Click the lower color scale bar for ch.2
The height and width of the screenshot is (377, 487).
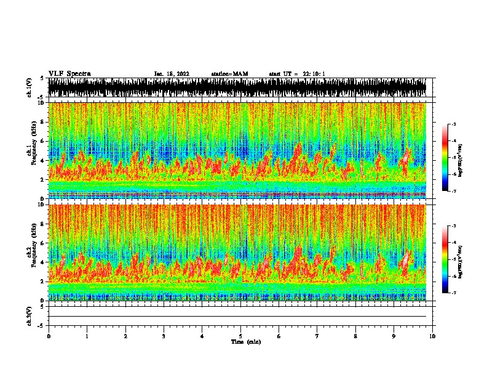tap(445, 259)
